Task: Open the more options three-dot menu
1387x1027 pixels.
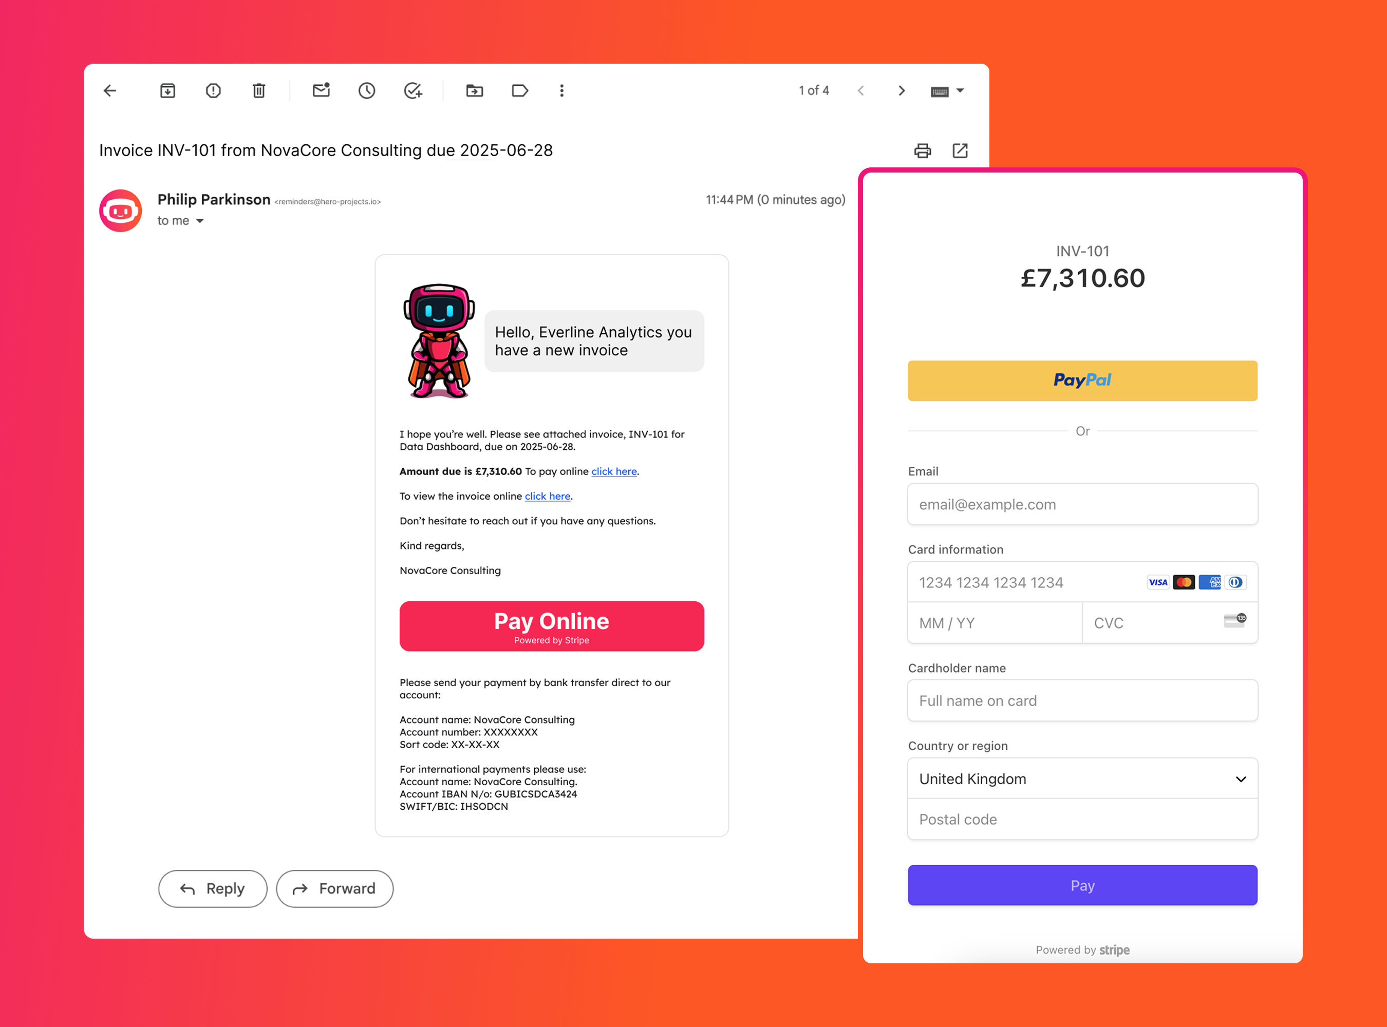Action: pos(561,91)
